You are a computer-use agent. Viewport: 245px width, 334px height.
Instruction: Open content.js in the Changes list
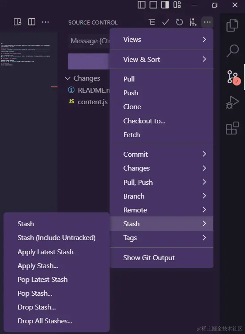pos(93,102)
